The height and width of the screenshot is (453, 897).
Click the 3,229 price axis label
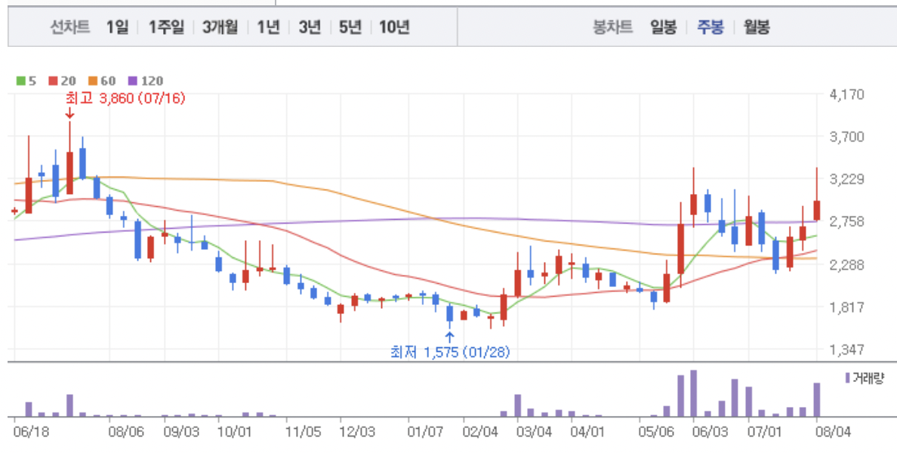click(x=847, y=180)
